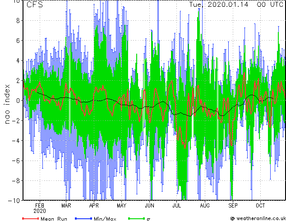
Task: Click the nao index axis title
Action: (x=7, y=104)
